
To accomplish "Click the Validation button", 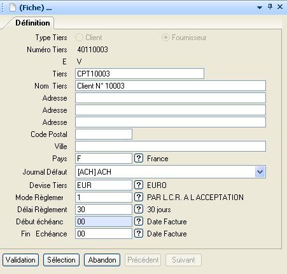I will coord(20,260).
